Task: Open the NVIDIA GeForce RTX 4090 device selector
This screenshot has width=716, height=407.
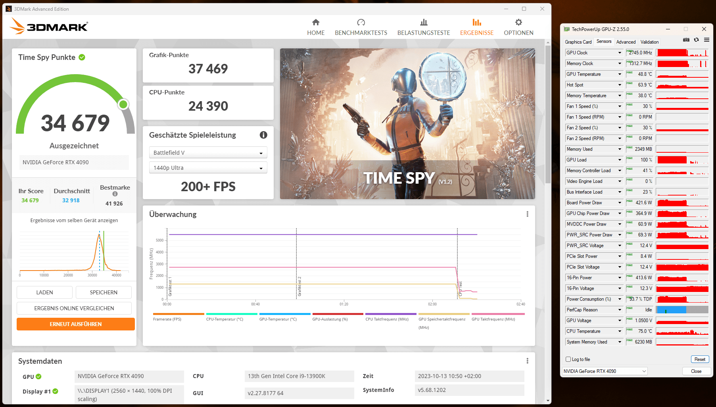Action: click(x=605, y=371)
